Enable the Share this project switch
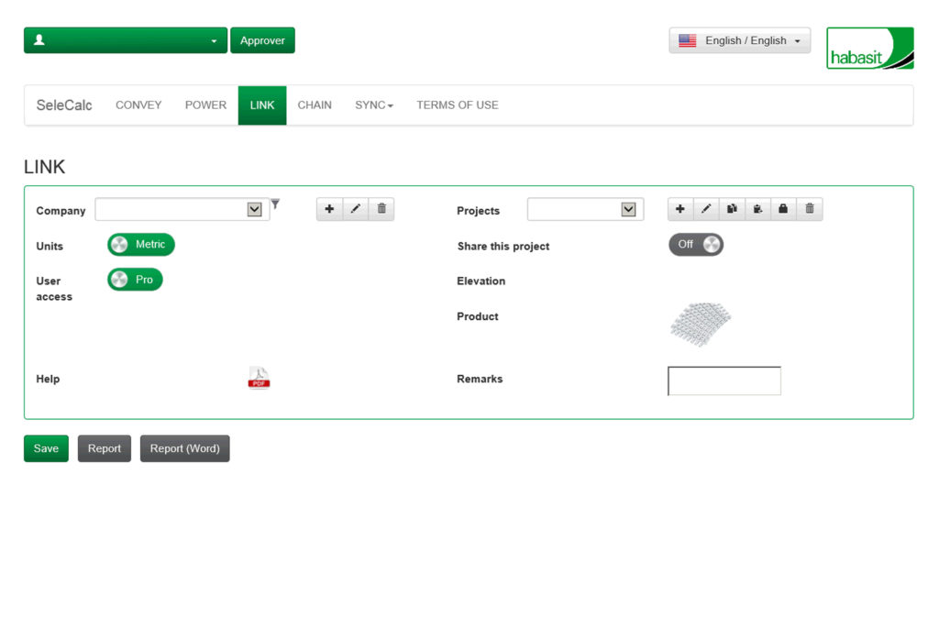Screen dimensions: 939x629 [696, 245]
